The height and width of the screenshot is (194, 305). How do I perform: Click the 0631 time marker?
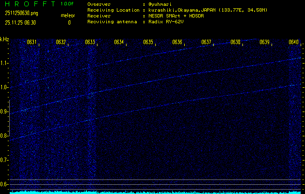click(32, 43)
